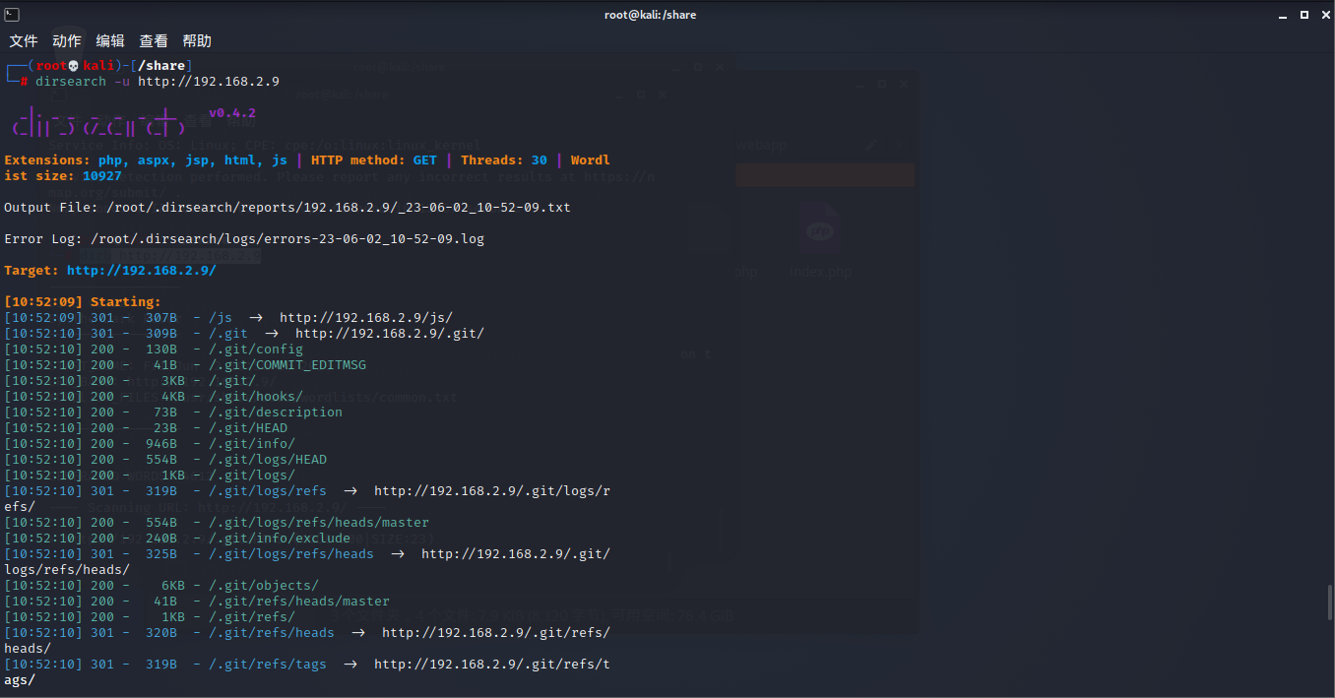Click the 6KB size in the /.git/objects/ row
The image size is (1335, 698).
(173, 586)
